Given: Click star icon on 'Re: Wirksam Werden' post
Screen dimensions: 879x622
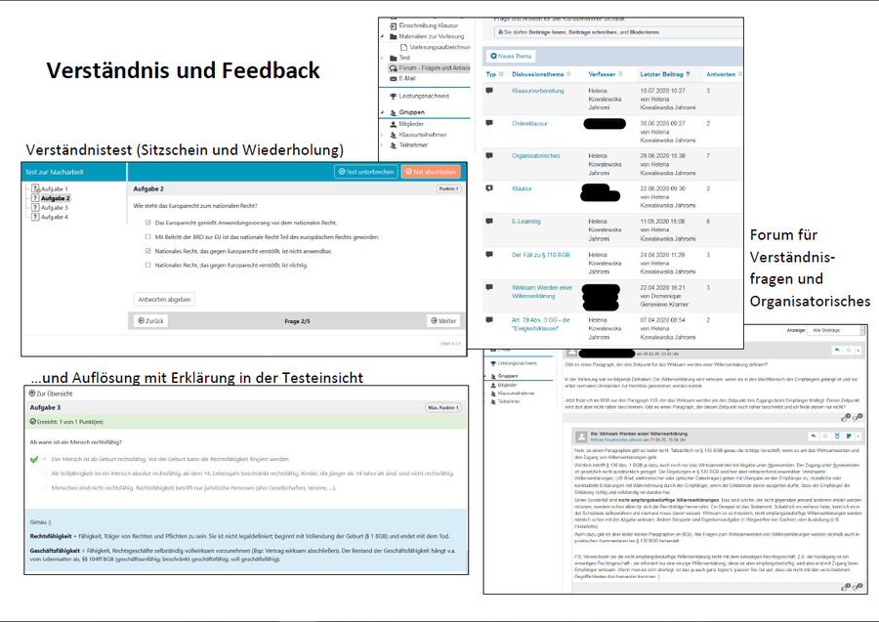Looking at the screenshot, I should click(x=825, y=435).
